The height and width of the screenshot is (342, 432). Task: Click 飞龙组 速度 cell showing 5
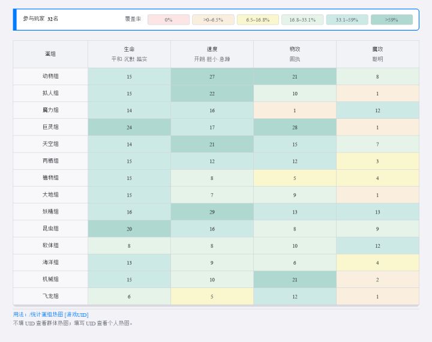(x=212, y=296)
